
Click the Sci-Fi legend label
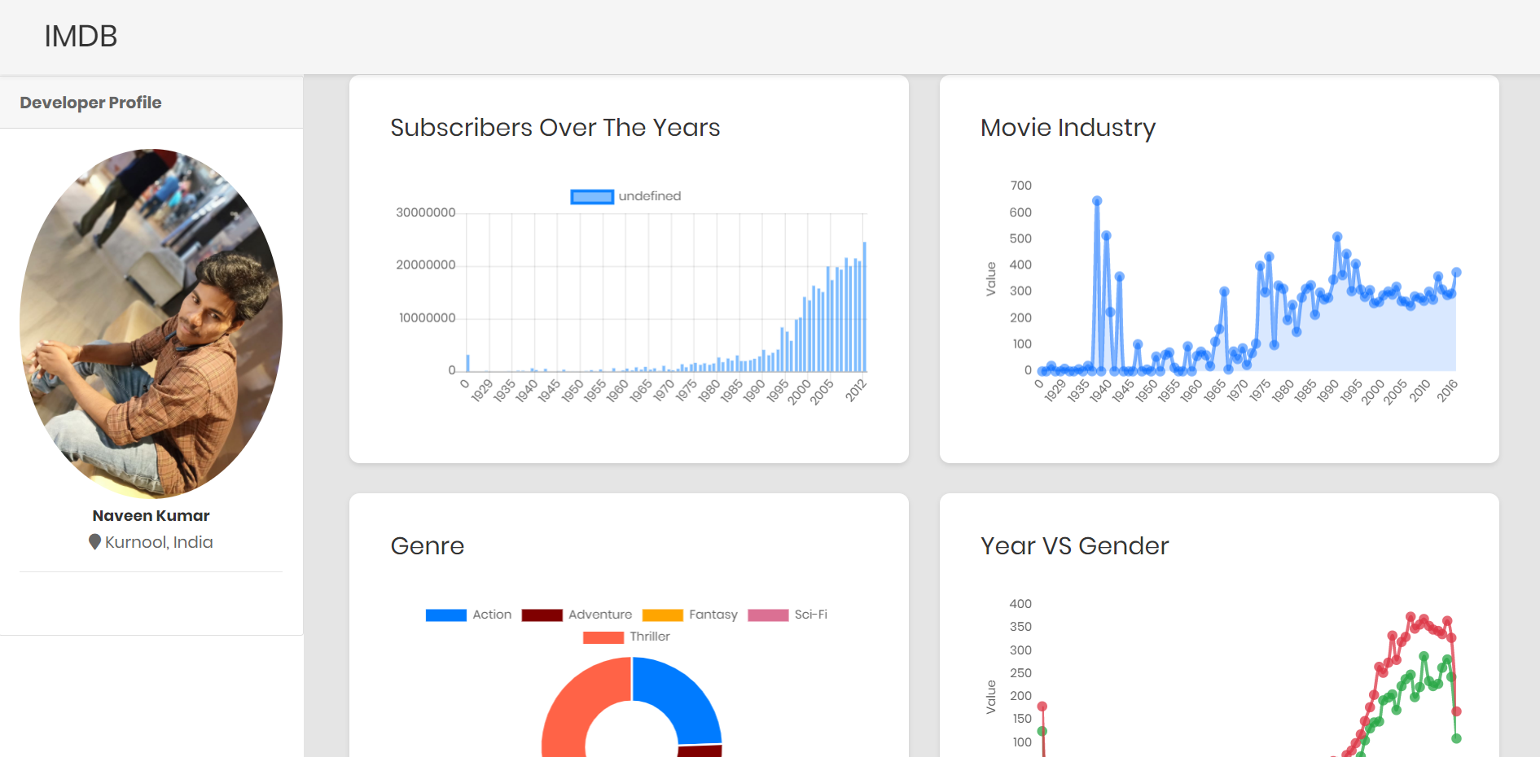tap(811, 615)
